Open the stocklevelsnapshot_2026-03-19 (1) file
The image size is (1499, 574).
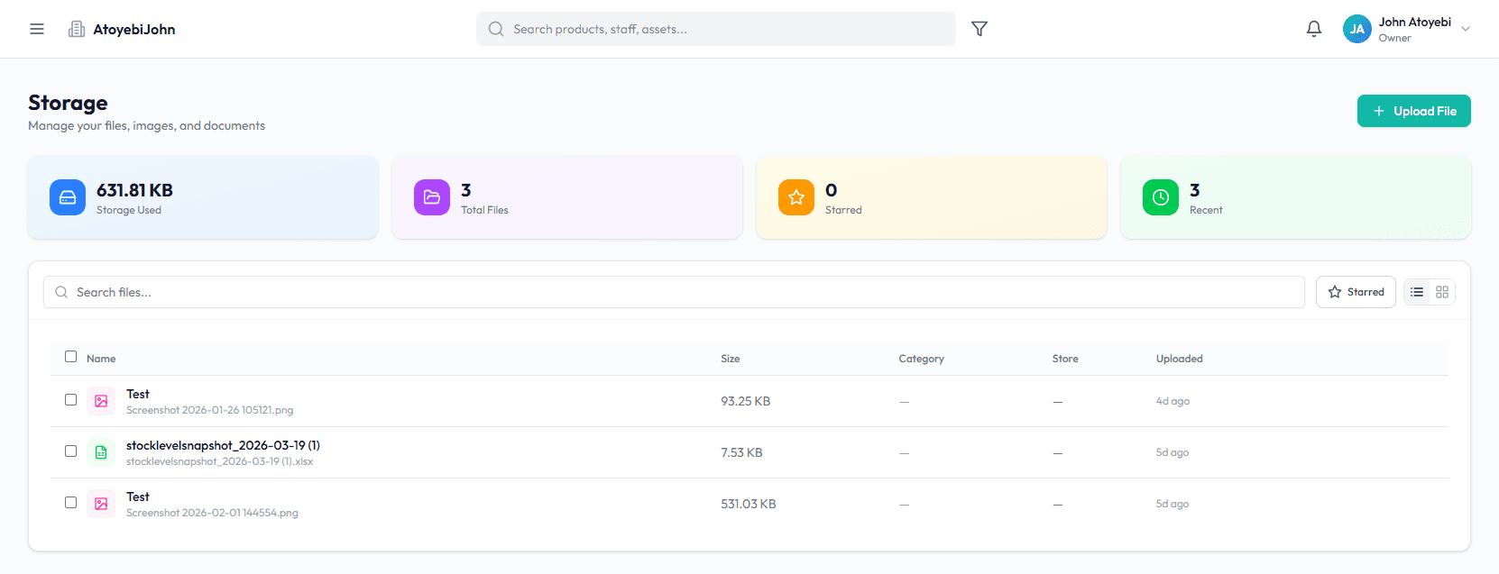point(223,445)
